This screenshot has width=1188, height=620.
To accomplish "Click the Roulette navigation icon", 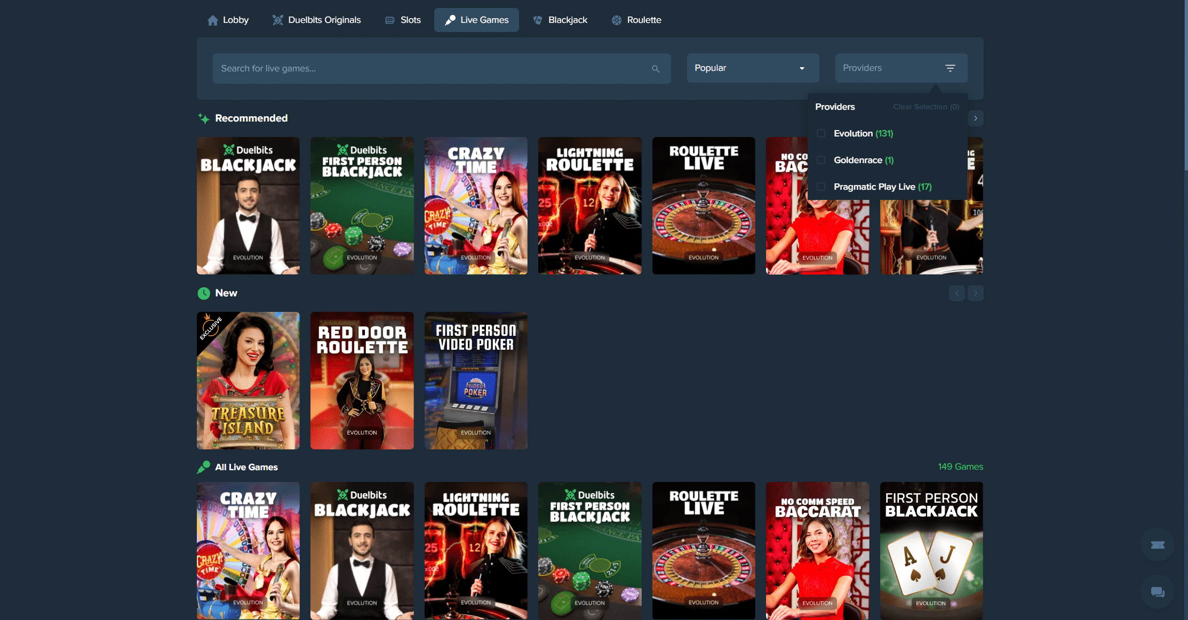I will [616, 20].
